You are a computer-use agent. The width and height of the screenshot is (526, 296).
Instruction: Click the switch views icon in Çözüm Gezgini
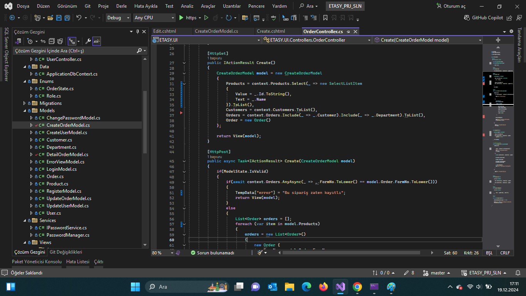[18, 41]
